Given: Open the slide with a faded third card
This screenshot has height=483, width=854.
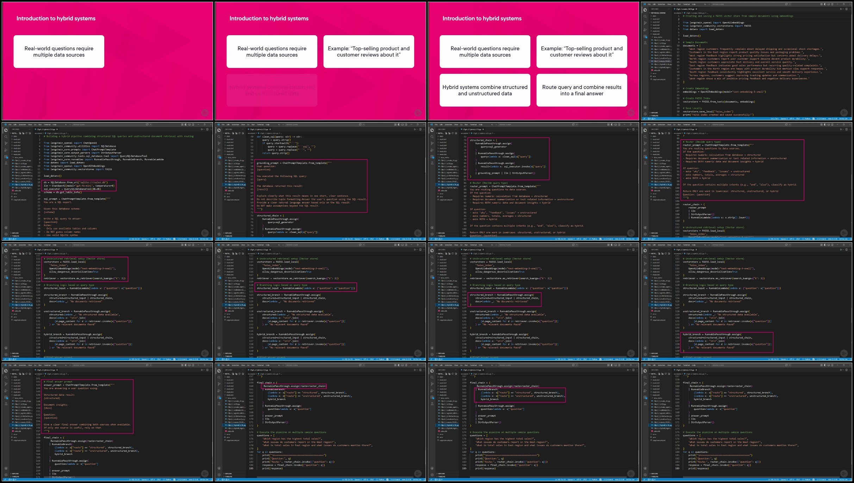Looking at the screenshot, I should tap(320, 61).
